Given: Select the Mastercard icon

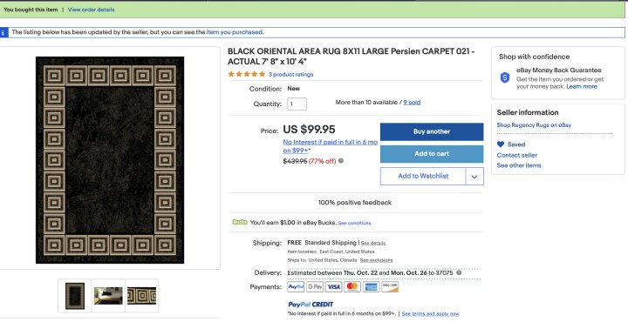Looking at the screenshot, I should click(x=352, y=287).
